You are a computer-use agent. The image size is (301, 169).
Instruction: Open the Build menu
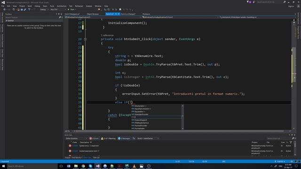pos(30,6)
